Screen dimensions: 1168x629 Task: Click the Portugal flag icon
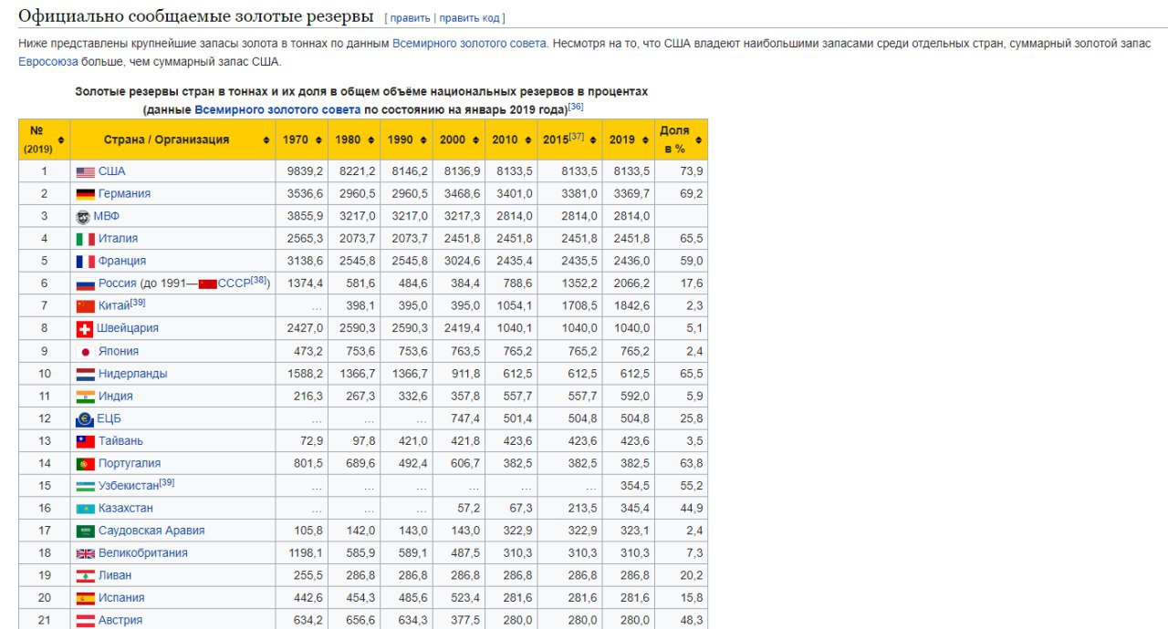coord(85,464)
